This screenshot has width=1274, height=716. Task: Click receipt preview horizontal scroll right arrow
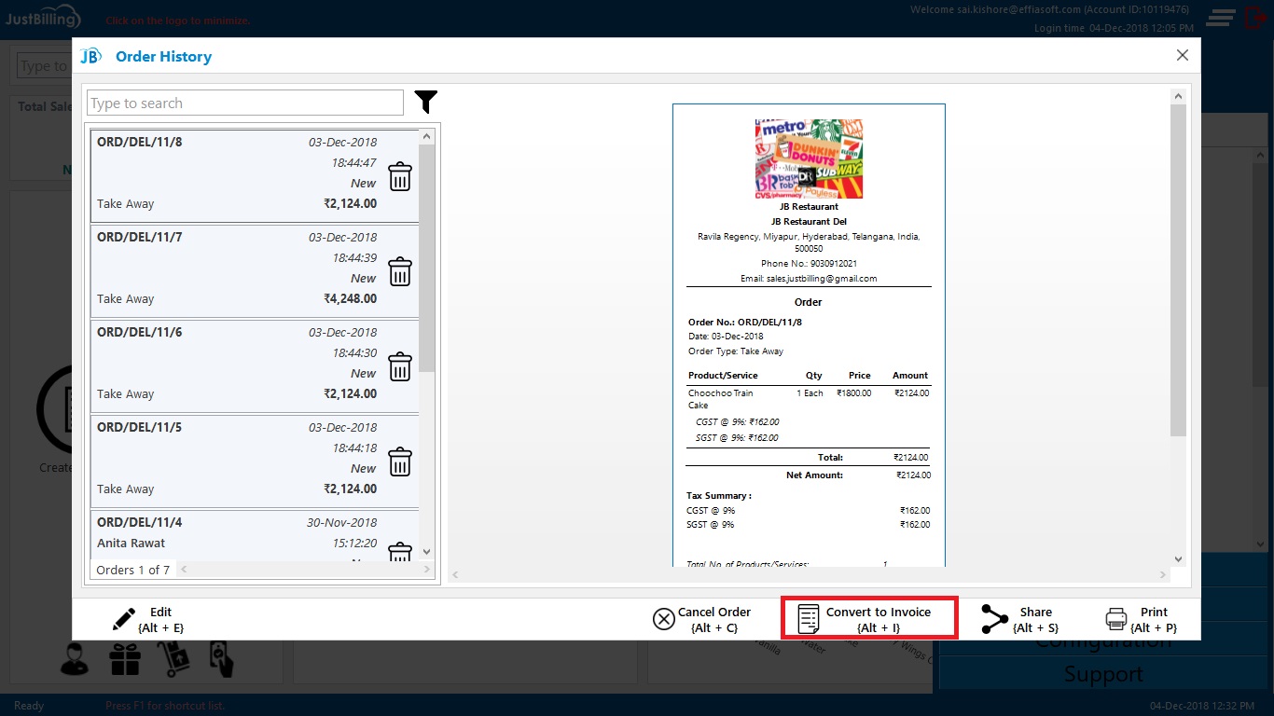(x=1163, y=576)
